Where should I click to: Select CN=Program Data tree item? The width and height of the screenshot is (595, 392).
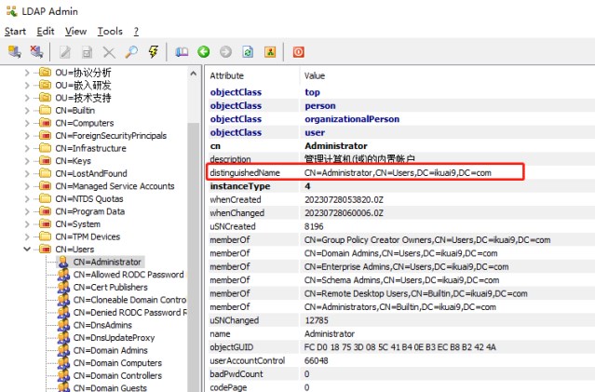[x=90, y=211]
